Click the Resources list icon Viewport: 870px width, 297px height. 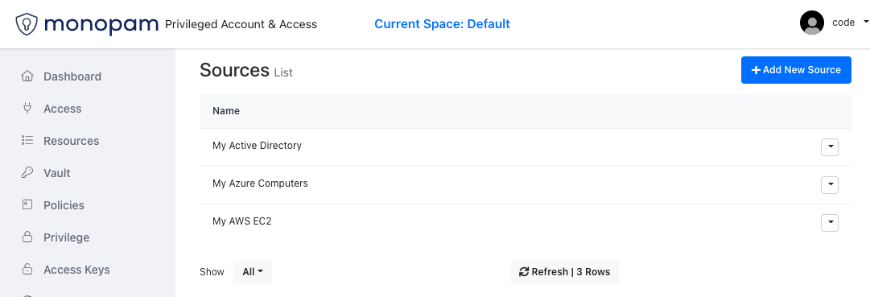27,140
